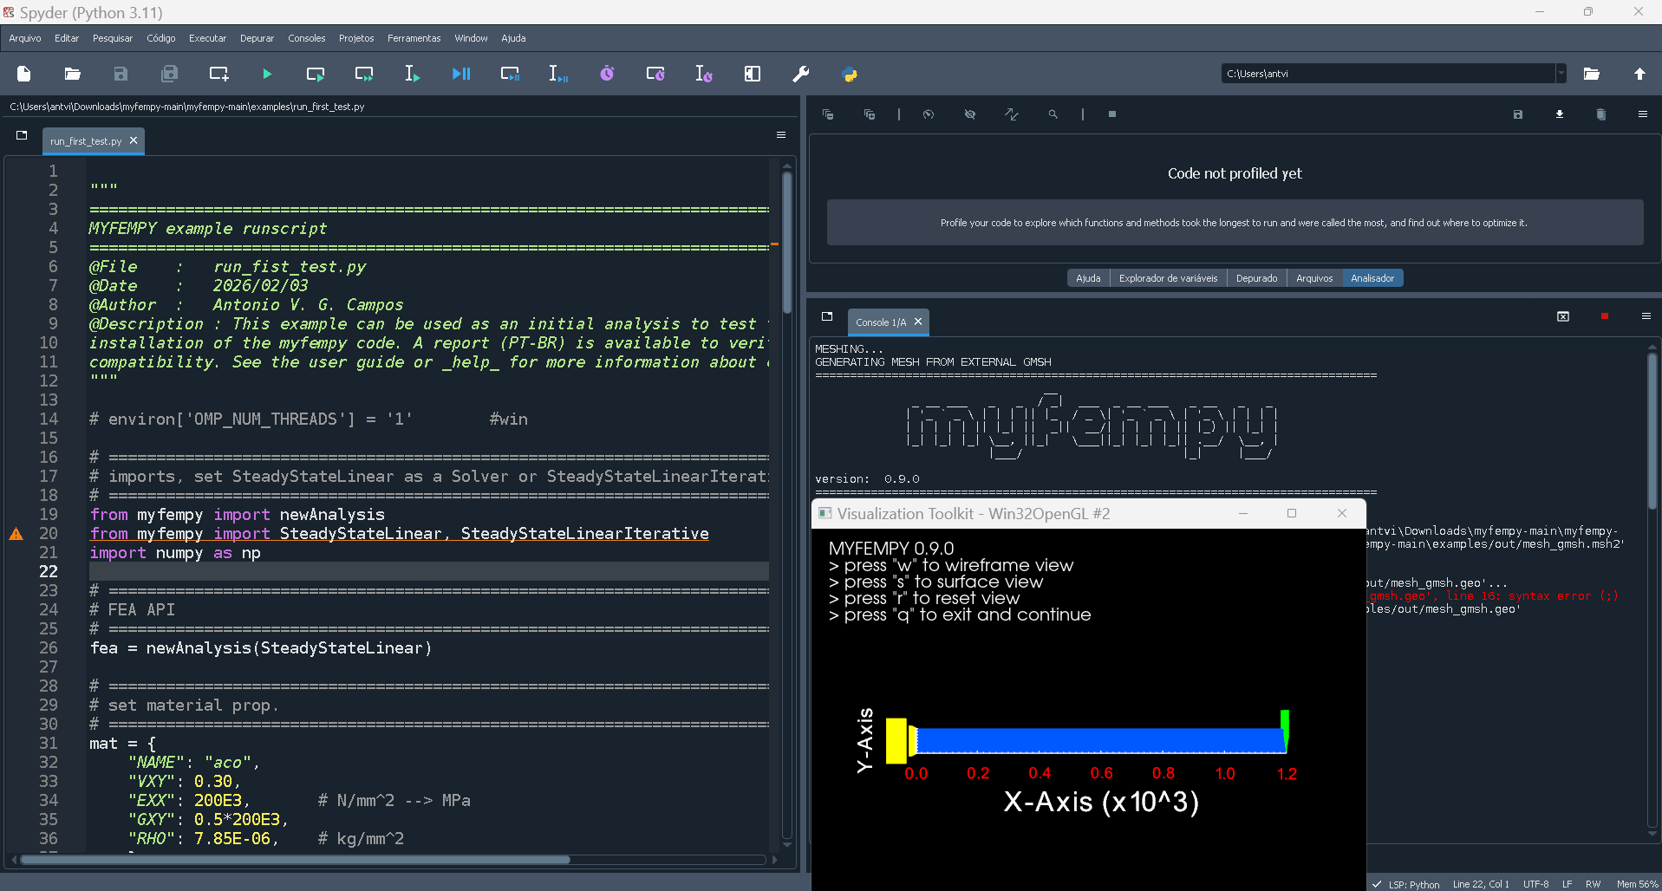The height and width of the screenshot is (891, 1662).
Task: Create a new code cell
Action: [x=218, y=75]
